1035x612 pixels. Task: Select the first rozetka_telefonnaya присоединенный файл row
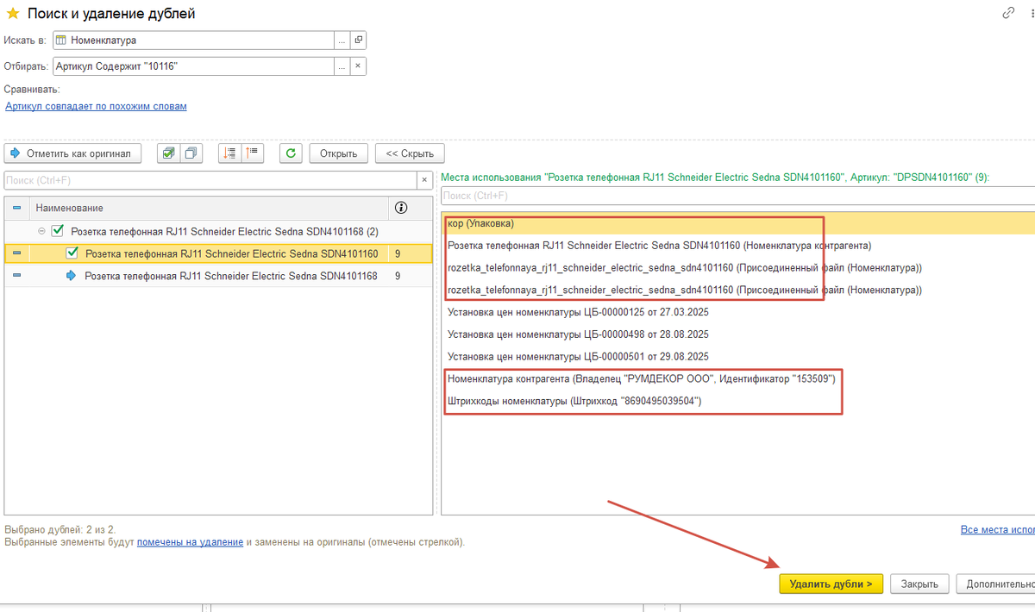coord(737,268)
